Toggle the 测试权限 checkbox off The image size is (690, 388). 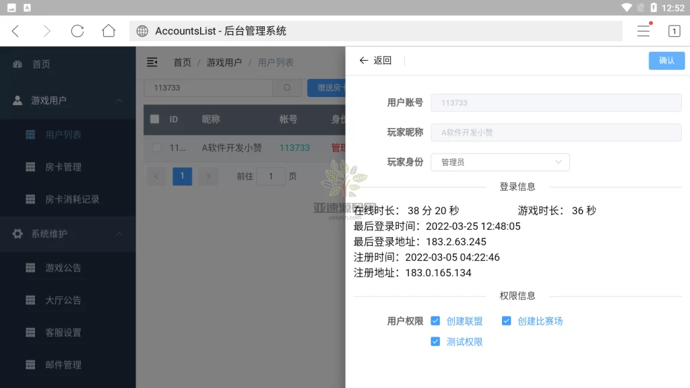pyautogui.click(x=435, y=342)
